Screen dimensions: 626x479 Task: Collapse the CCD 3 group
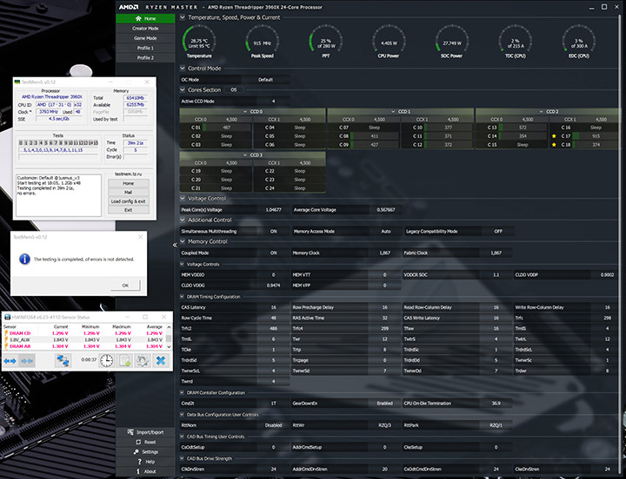point(245,155)
